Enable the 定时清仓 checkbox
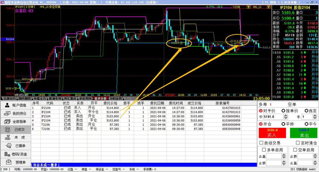 coord(298,143)
